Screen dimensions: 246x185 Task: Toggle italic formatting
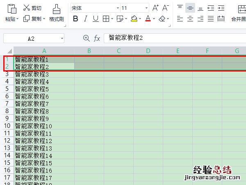click(x=86, y=18)
